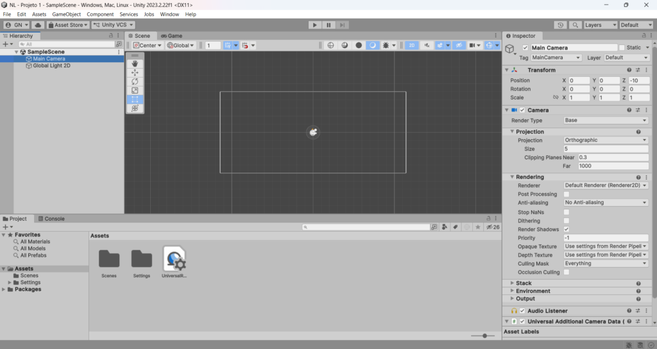The width and height of the screenshot is (657, 349).
Task: Open the GN account button
Action: coord(16,25)
